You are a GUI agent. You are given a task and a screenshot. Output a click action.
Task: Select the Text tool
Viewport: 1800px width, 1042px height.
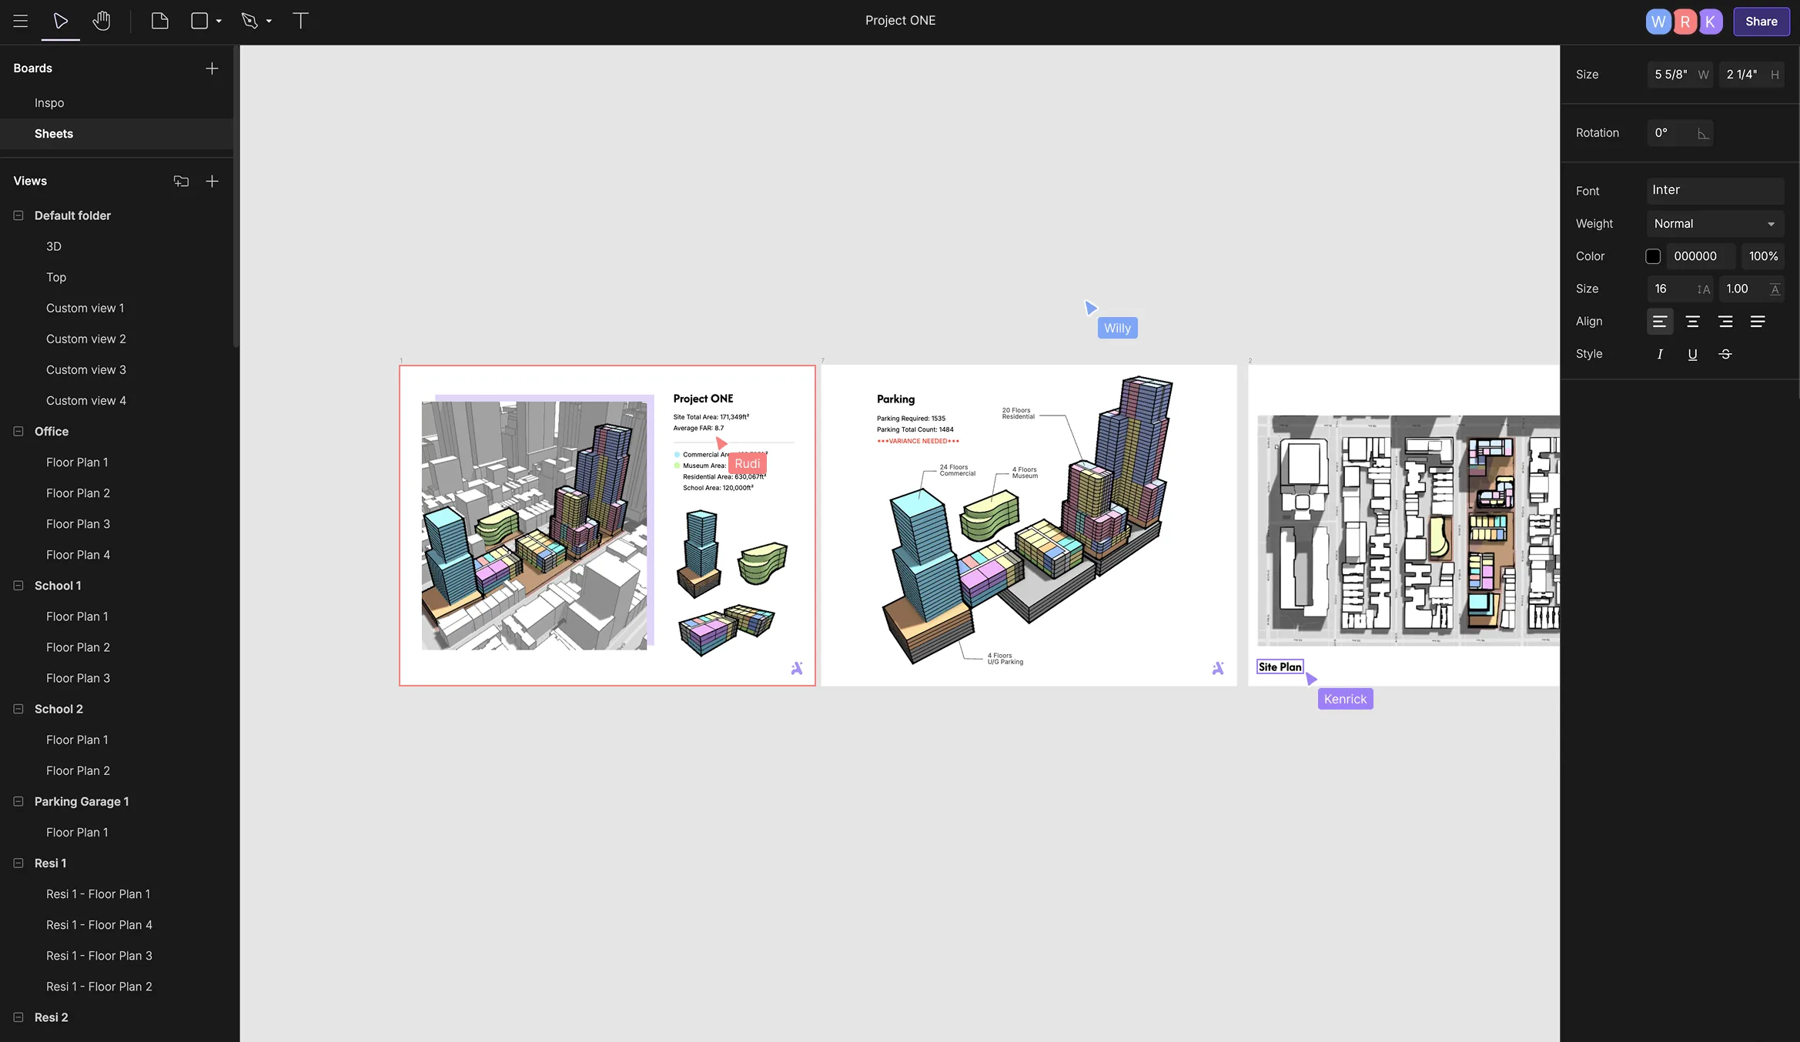[x=300, y=21]
